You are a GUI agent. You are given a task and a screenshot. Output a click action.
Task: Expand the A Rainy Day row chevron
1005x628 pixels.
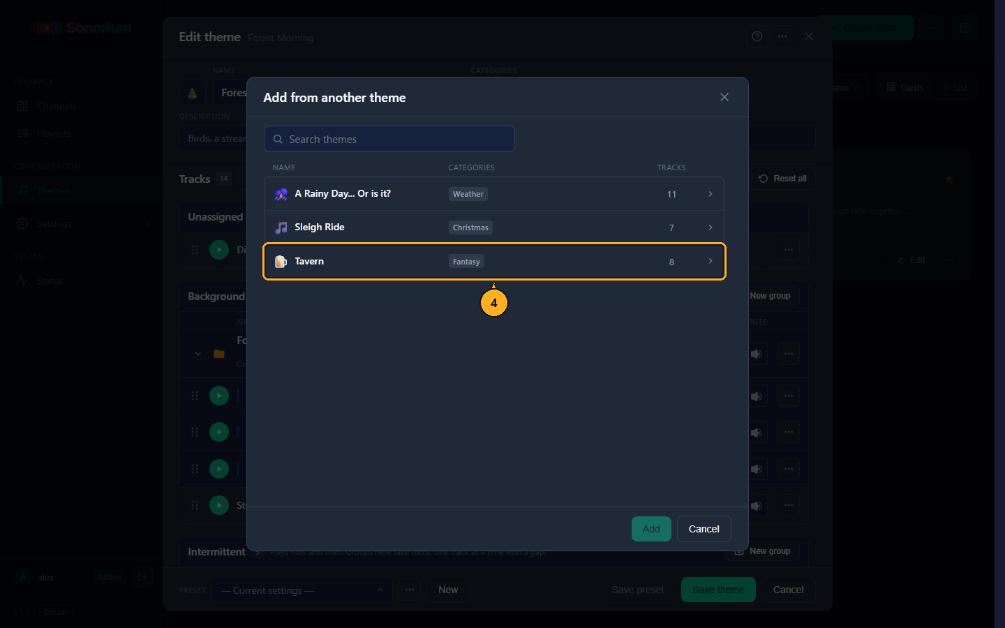(710, 194)
